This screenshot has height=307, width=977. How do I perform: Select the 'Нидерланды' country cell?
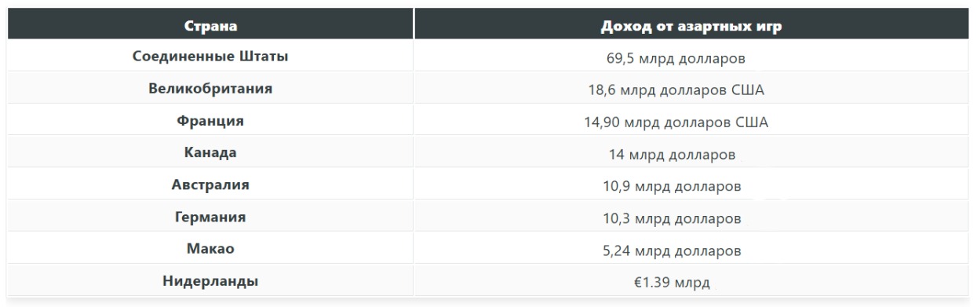pos(210,281)
